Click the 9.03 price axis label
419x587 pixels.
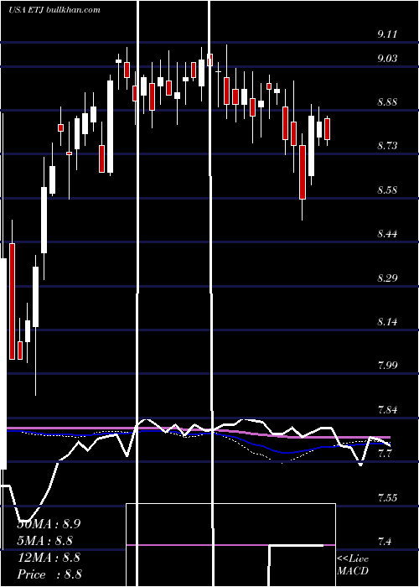click(387, 59)
